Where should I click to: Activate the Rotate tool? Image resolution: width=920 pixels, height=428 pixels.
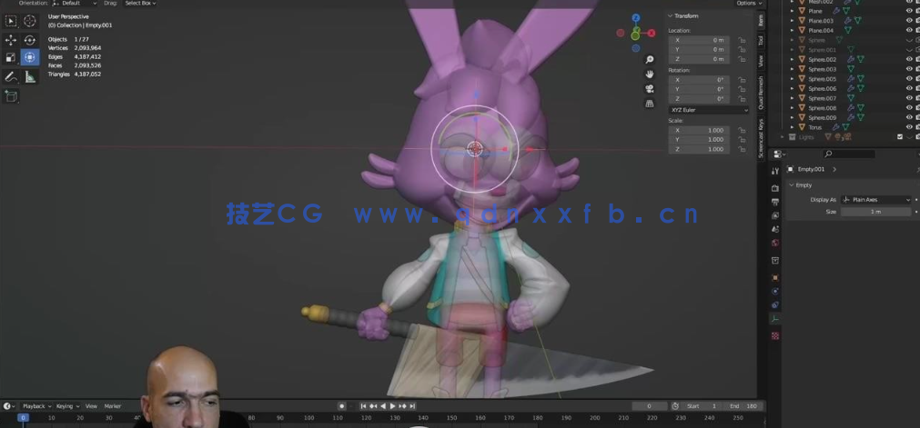30,41
